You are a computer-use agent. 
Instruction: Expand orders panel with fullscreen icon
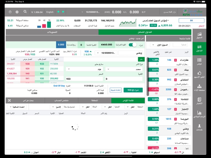pyautogui.click(x=9, y=100)
